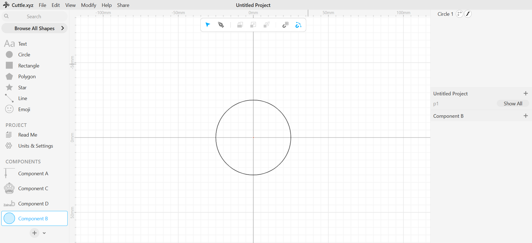Add a parameter to Untitled Project with plus
The image size is (532, 243).
526,93
